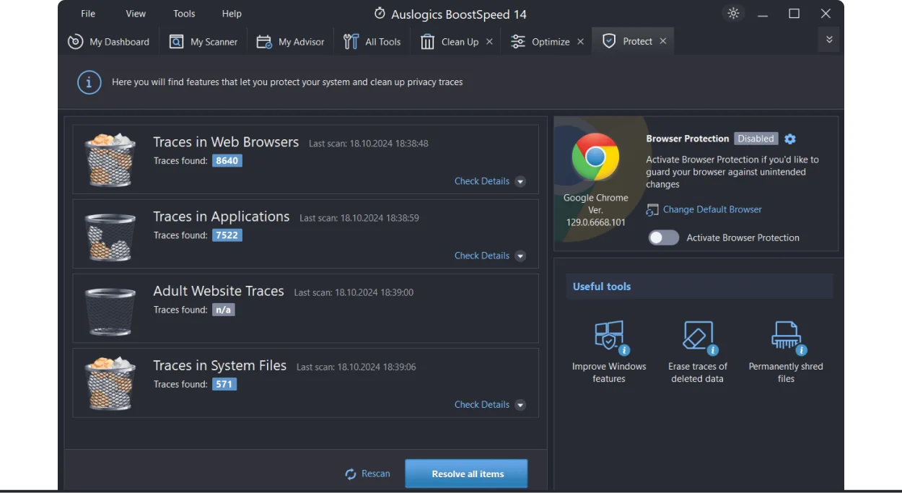Open the View menu
Viewport: 902px width, 493px height.
click(x=136, y=14)
